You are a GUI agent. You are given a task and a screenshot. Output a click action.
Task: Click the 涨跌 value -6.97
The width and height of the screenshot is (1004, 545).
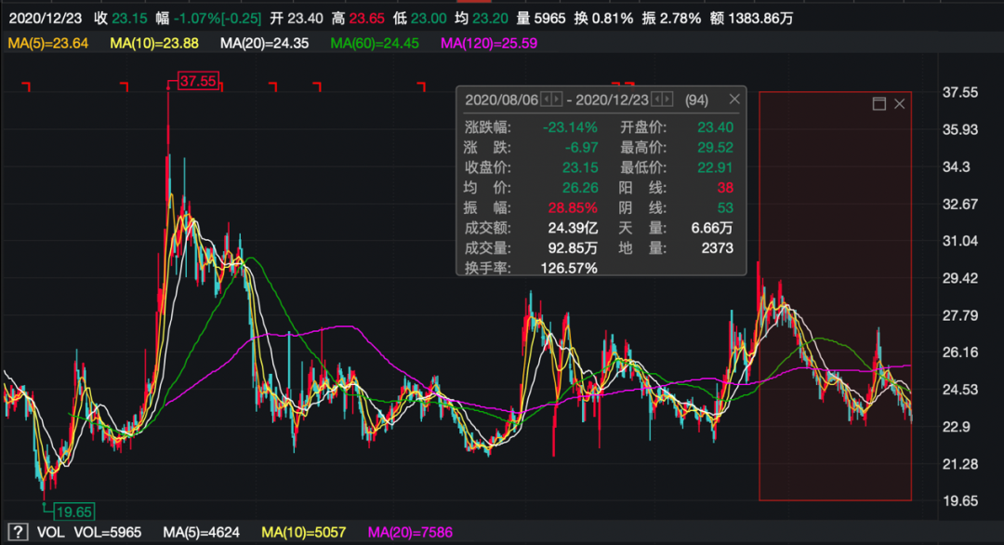[581, 147]
